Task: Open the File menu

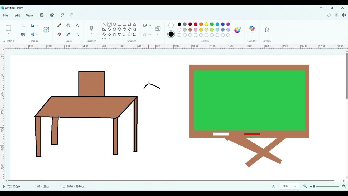Action: pos(5,15)
